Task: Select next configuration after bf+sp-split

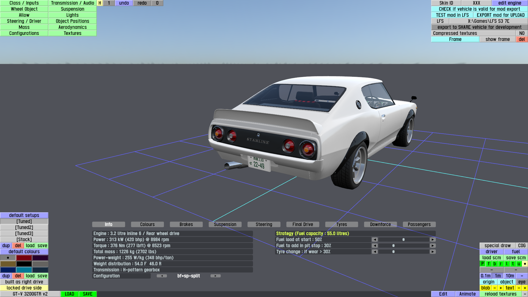Action: point(215,276)
